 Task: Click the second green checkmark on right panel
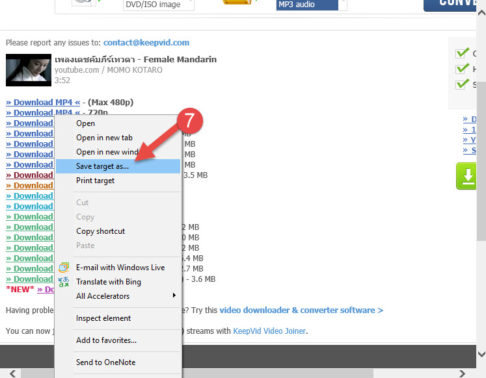[x=462, y=68]
